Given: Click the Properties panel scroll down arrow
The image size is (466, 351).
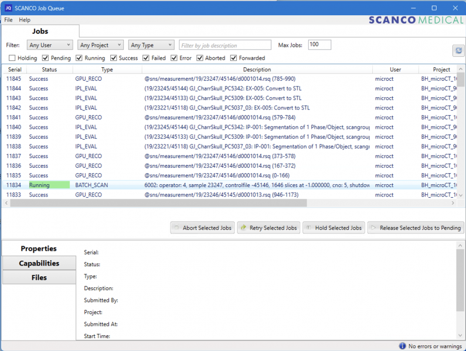Looking at the screenshot, I should click(x=460, y=335).
